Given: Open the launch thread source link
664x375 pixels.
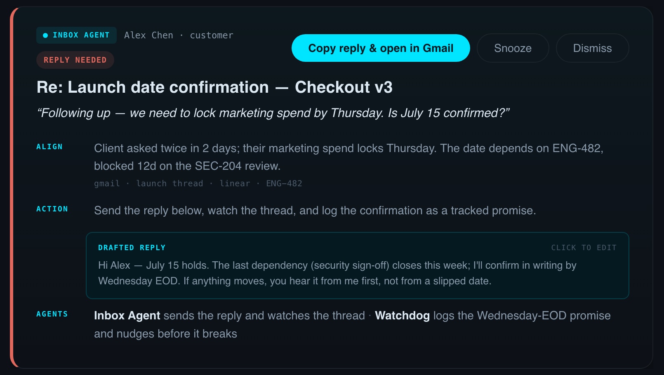Looking at the screenshot, I should [170, 183].
